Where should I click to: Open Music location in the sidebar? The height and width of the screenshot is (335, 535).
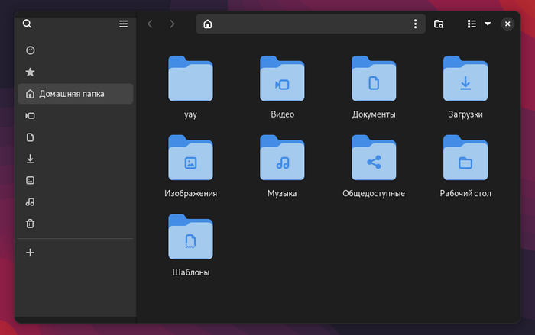coord(30,202)
